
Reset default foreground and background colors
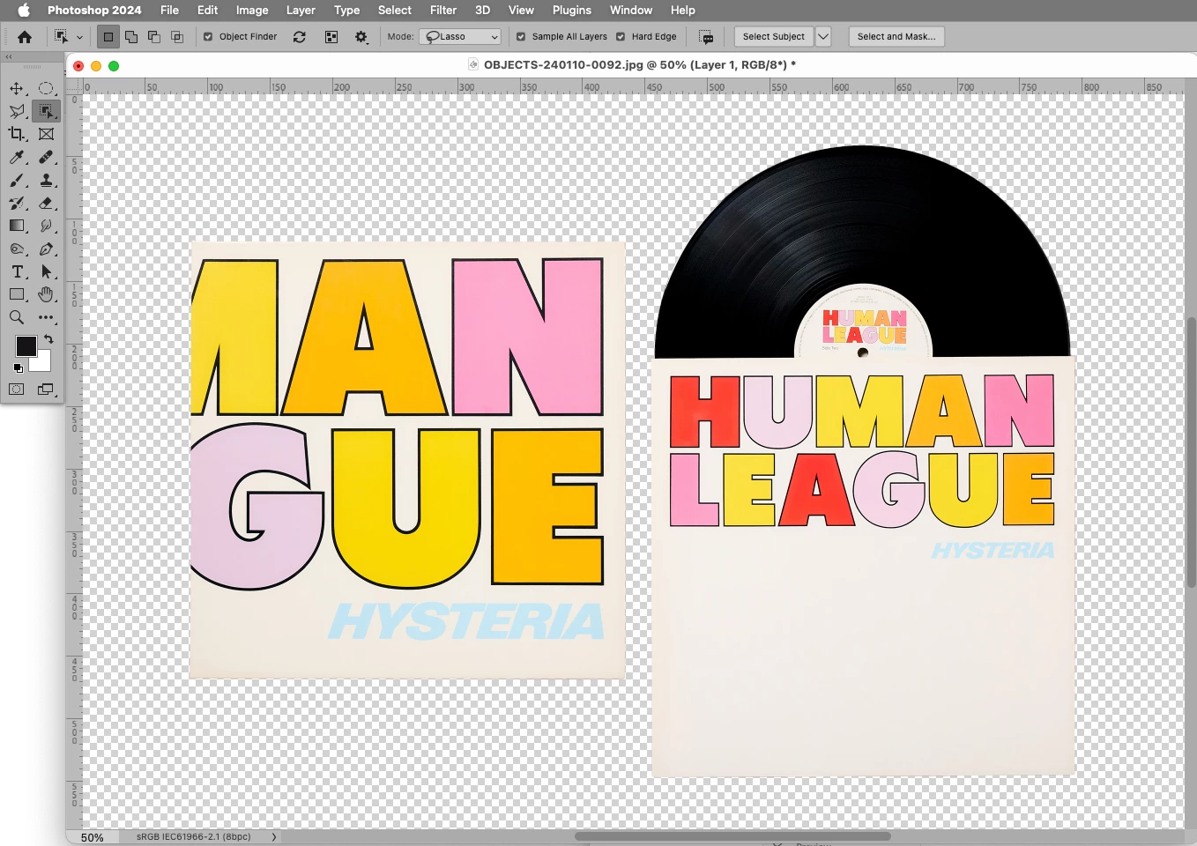(18, 367)
